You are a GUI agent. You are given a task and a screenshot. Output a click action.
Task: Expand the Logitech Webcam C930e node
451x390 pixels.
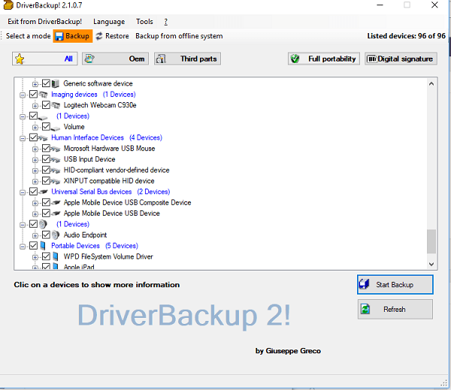click(35, 106)
